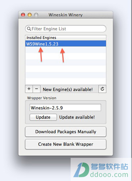The image size is (132, 181).
Task: Click the Installed Engines column header
Action: 66,38
